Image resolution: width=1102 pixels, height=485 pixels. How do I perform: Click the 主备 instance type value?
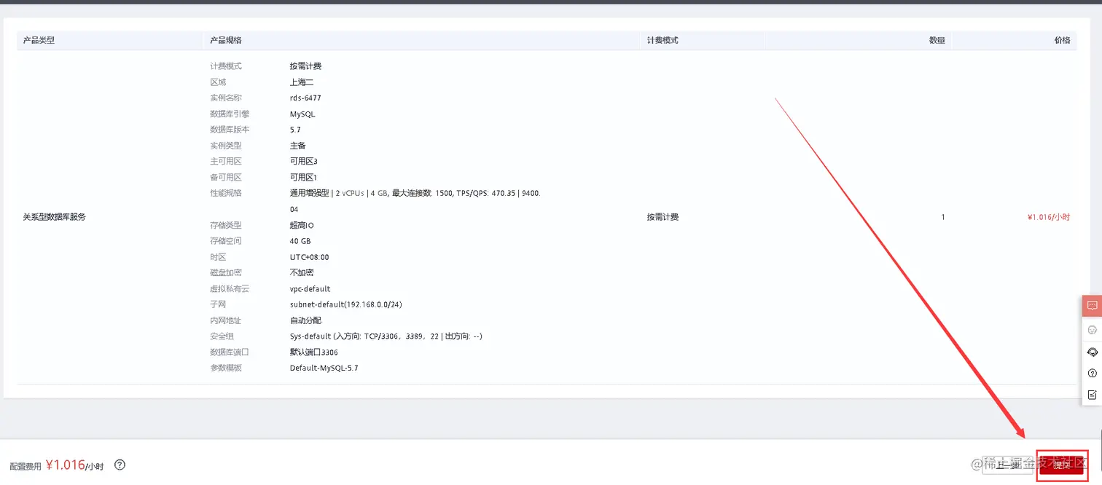(297, 146)
